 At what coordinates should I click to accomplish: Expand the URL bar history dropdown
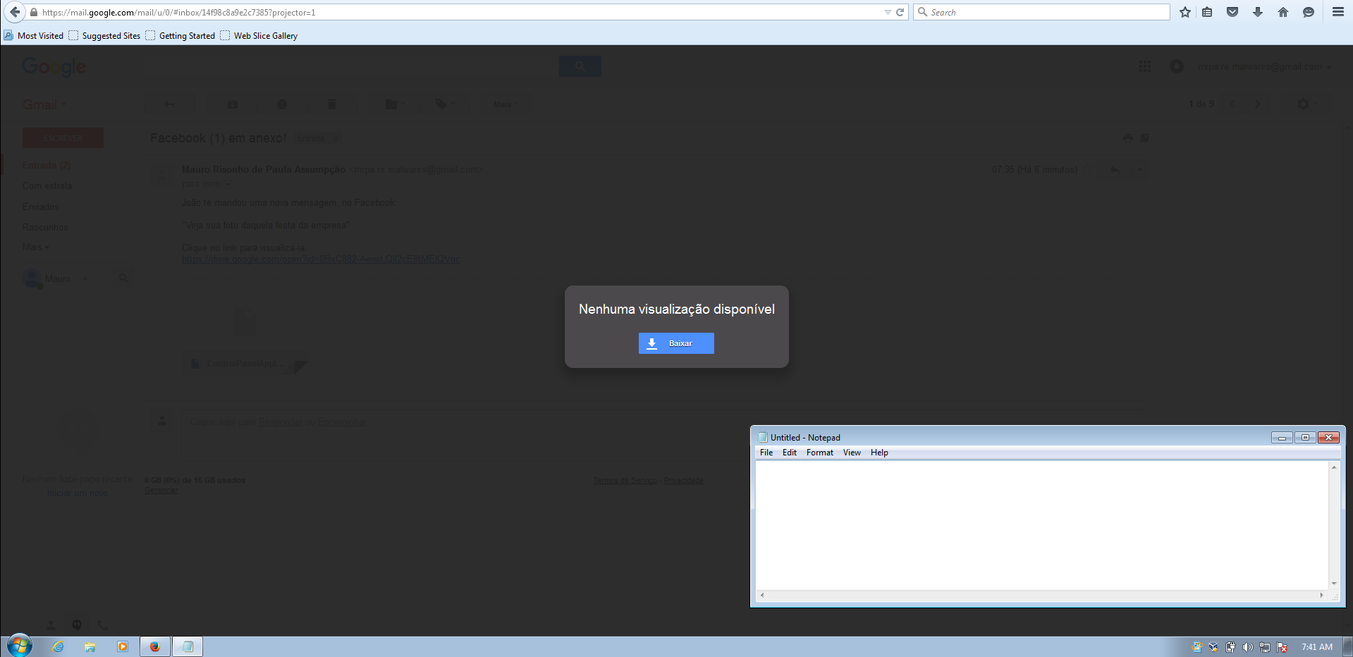[x=887, y=12]
